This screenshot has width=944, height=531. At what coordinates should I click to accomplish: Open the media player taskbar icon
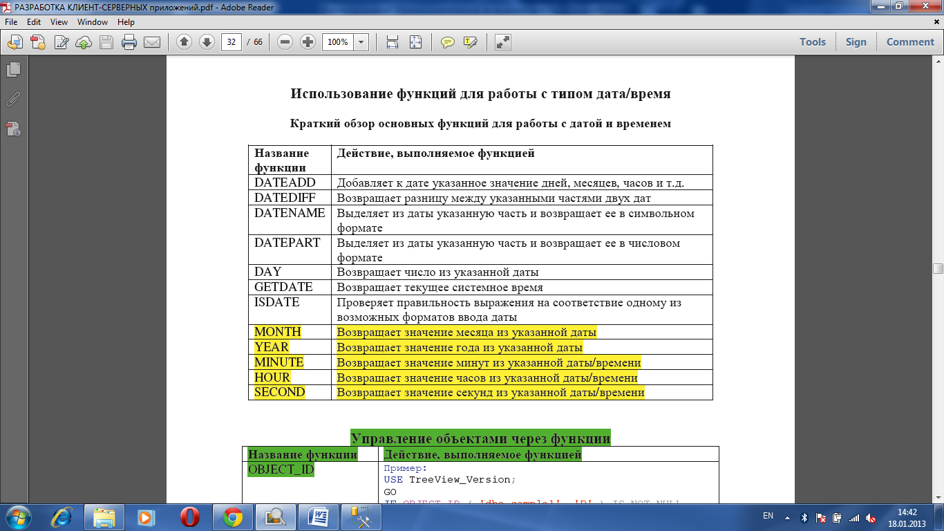coord(146,517)
